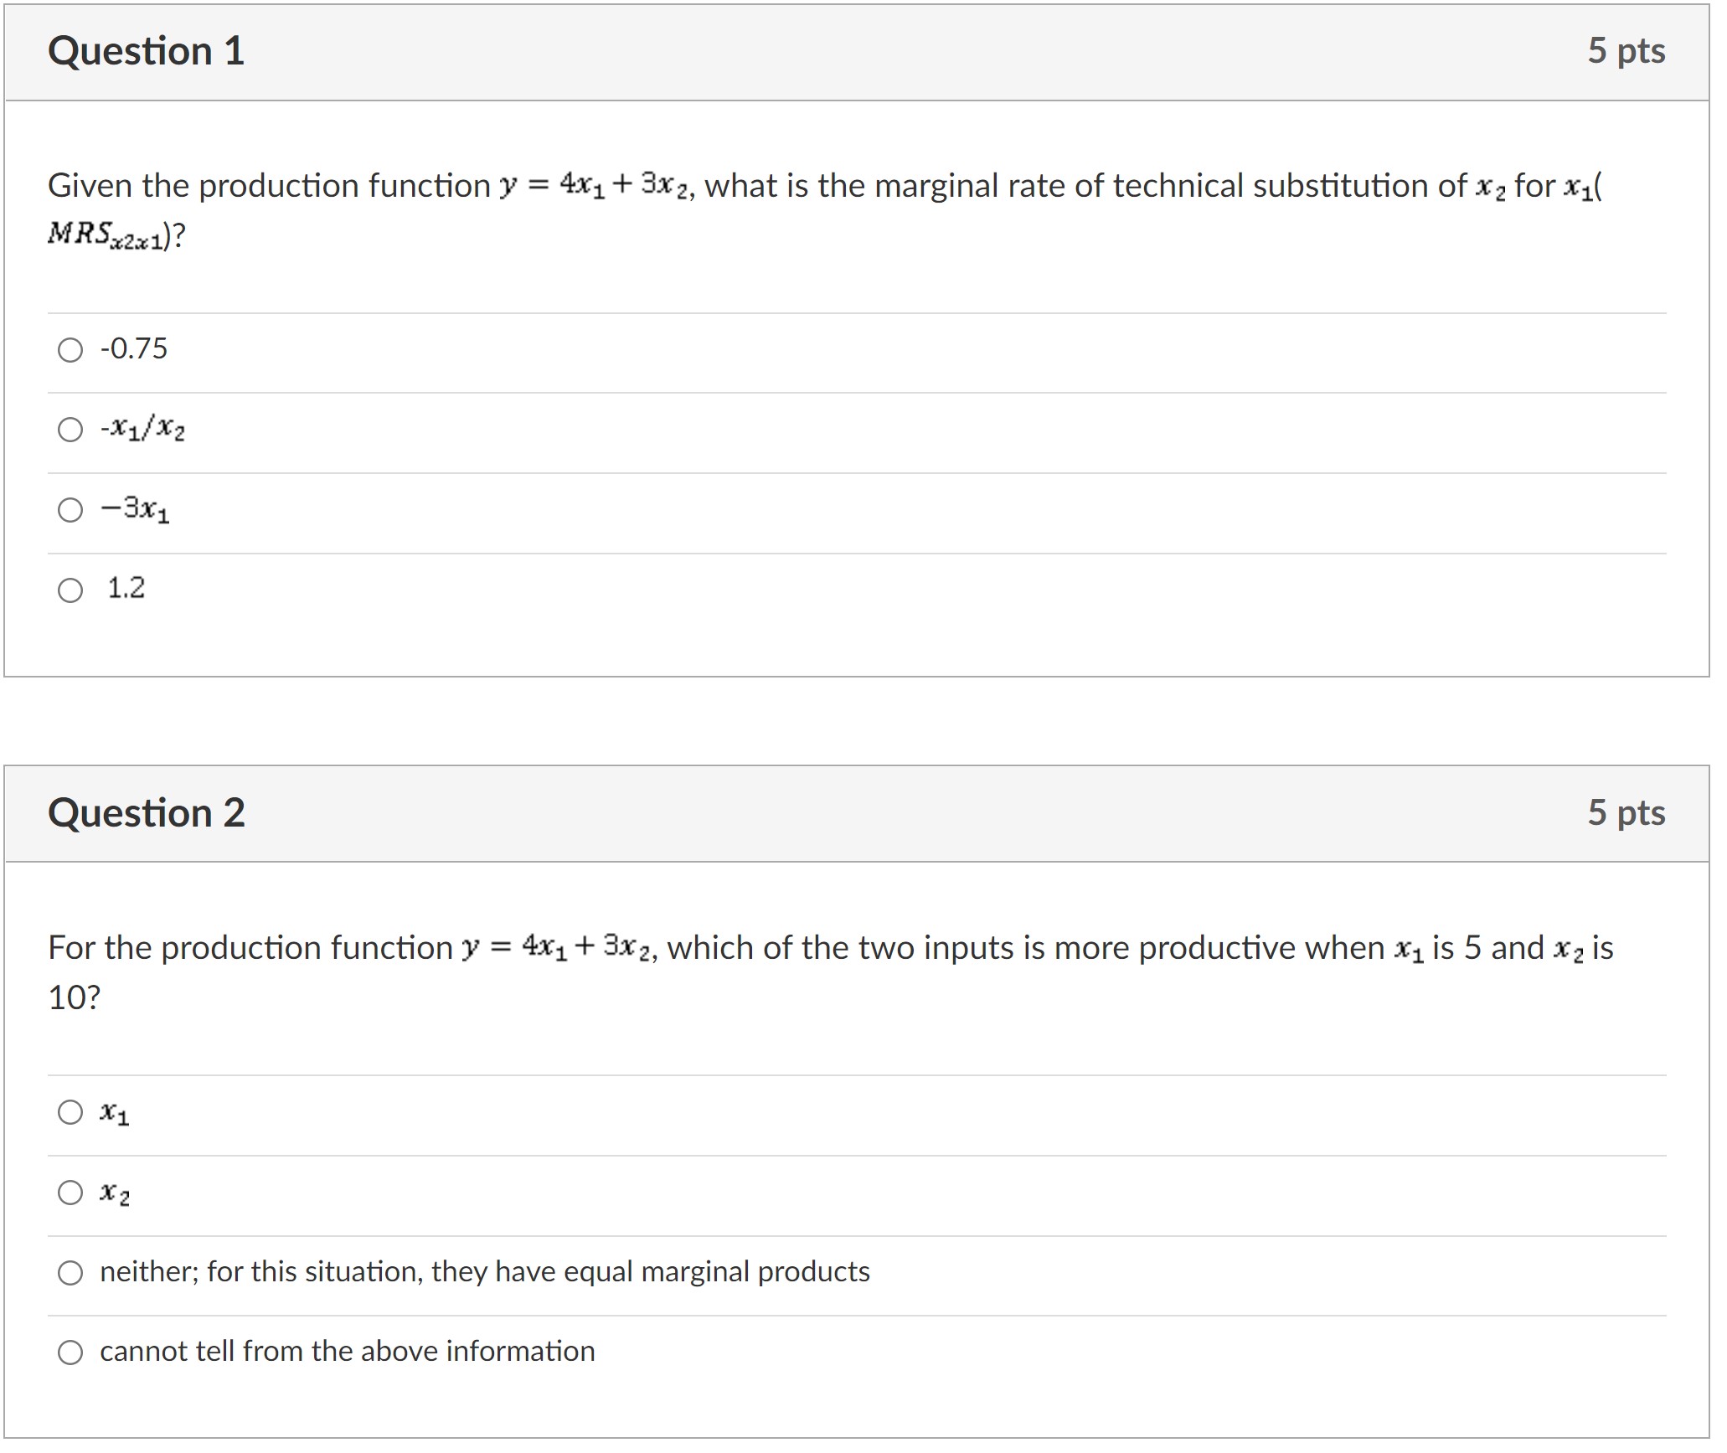Viewport: 1727px width, 1453px height.
Task: Choose the -3x1 answer for Question 1
Action: pyautogui.click(x=70, y=509)
